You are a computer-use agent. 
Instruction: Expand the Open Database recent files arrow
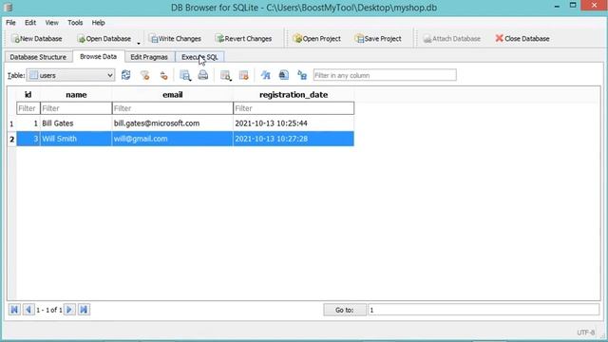point(139,43)
